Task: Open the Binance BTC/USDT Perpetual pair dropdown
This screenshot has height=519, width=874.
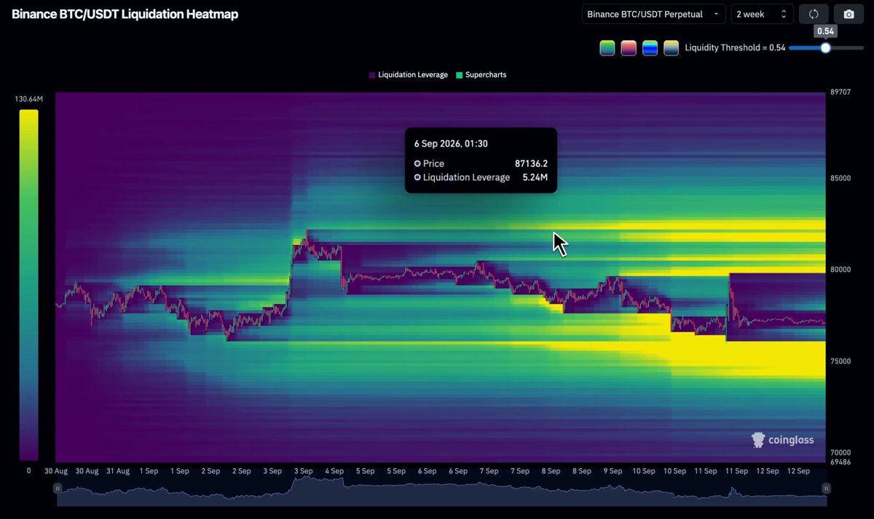Action: (x=654, y=14)
